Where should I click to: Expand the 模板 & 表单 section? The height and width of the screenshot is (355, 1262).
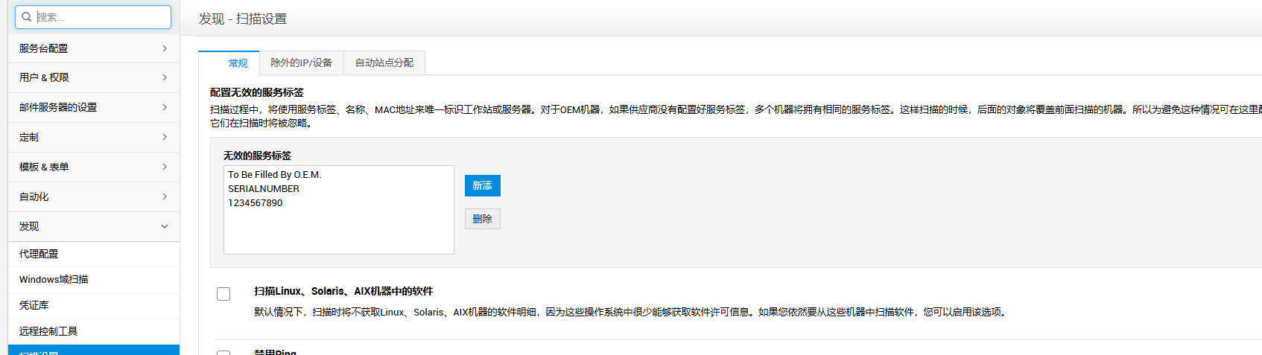tap(93, 167)
